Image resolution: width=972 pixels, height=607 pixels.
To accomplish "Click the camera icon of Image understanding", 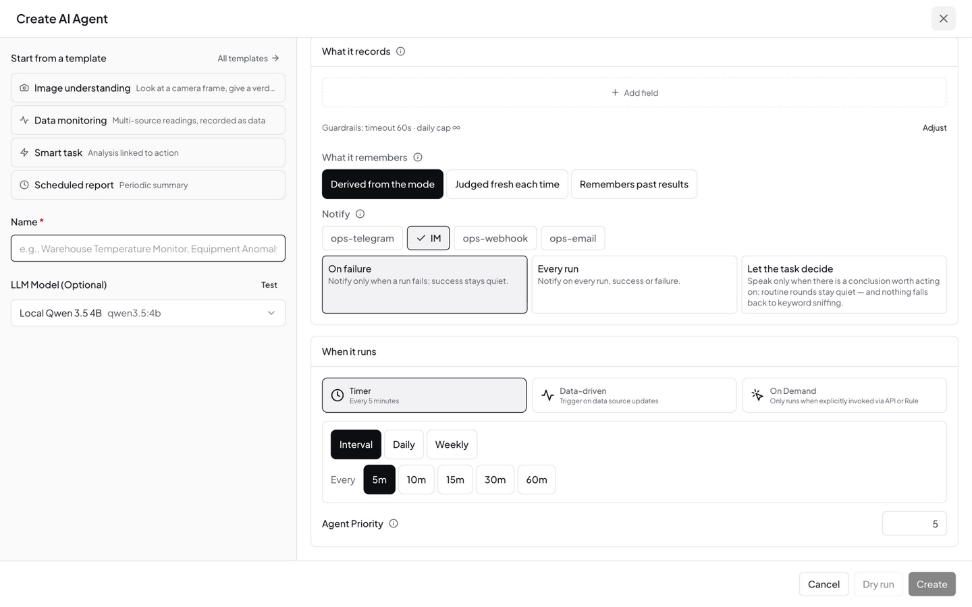I will (x=24, y=88).
